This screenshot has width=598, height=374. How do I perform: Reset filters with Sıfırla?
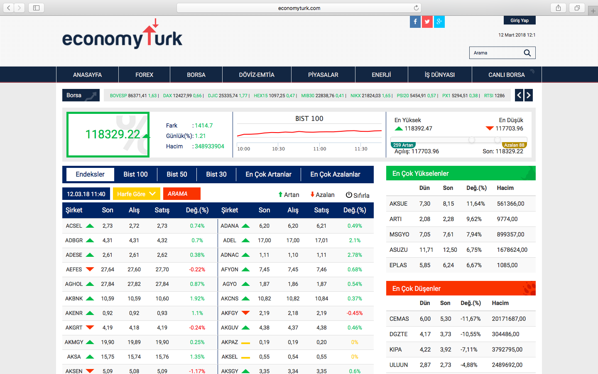[358, 195]
